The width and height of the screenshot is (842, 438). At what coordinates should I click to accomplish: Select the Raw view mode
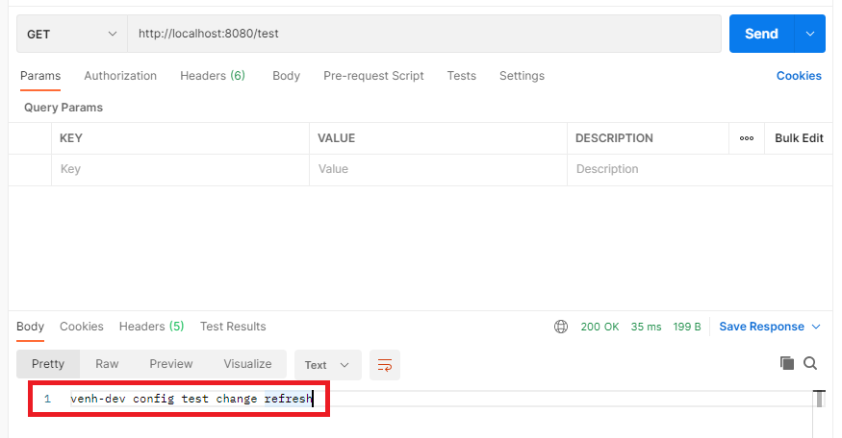[x=107, y=364]
